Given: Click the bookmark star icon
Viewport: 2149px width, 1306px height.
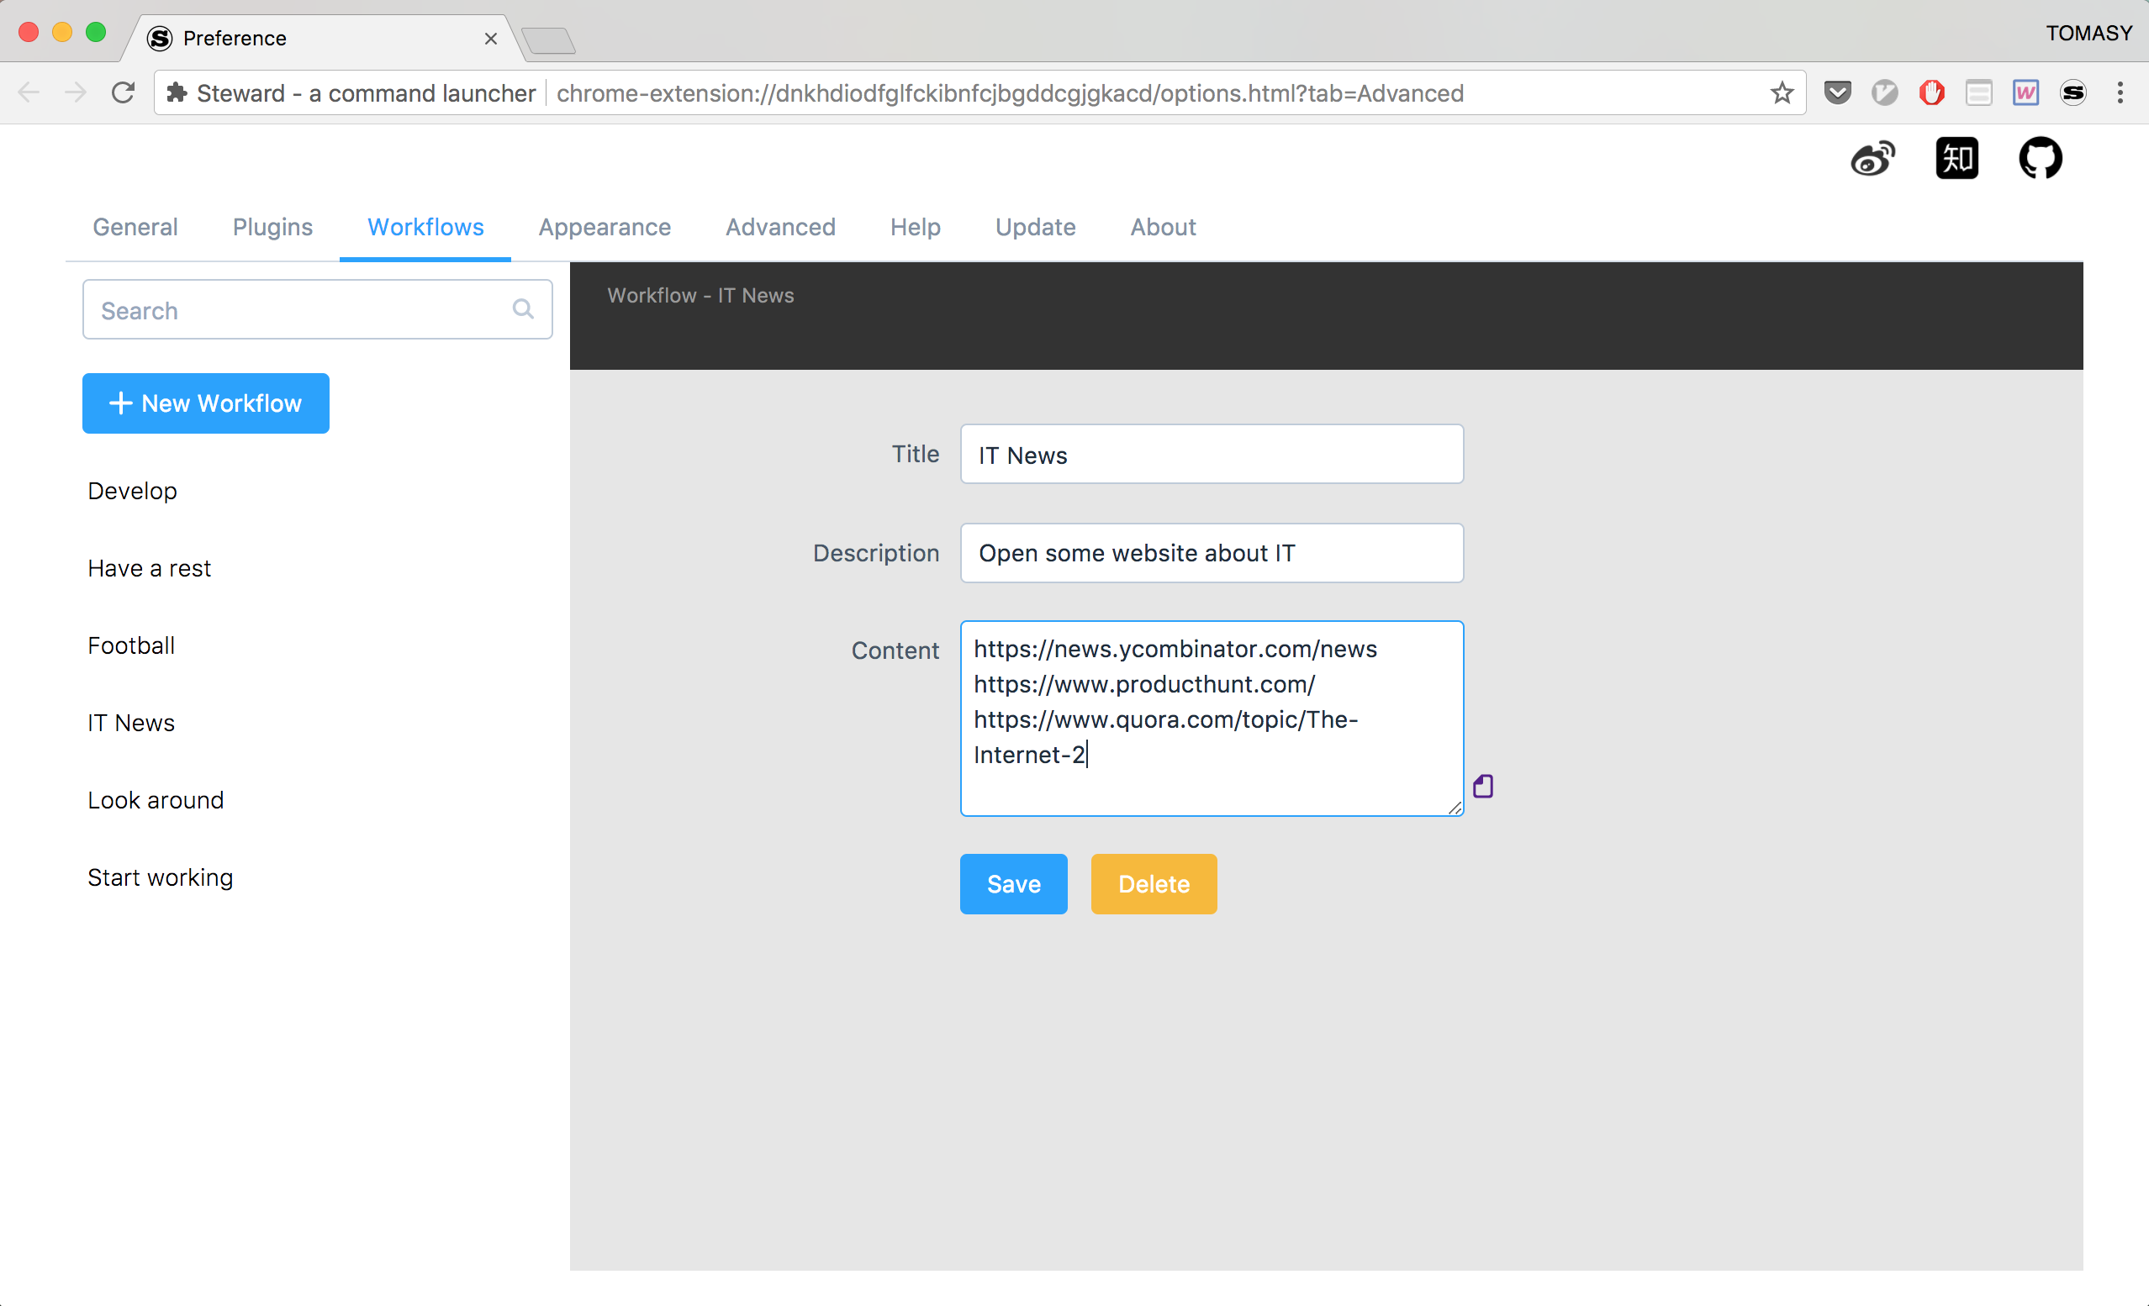Looking at the screenshot, I should pyautogui.click(x=1782, y=92).
